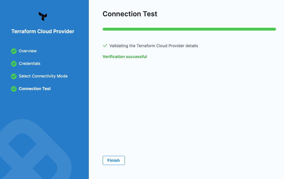Click the validation success checkmark icon

point(105,46)
